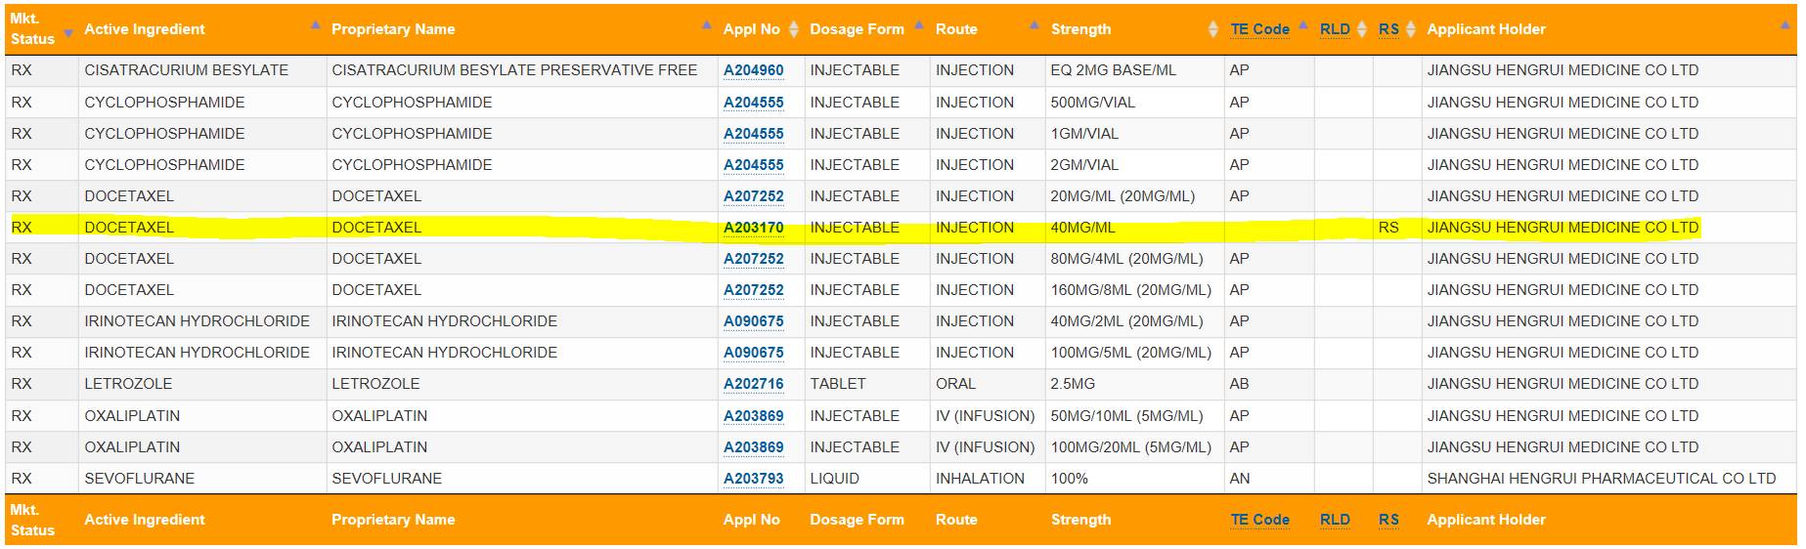Sort table by Mkt. Status arrow

67,33
